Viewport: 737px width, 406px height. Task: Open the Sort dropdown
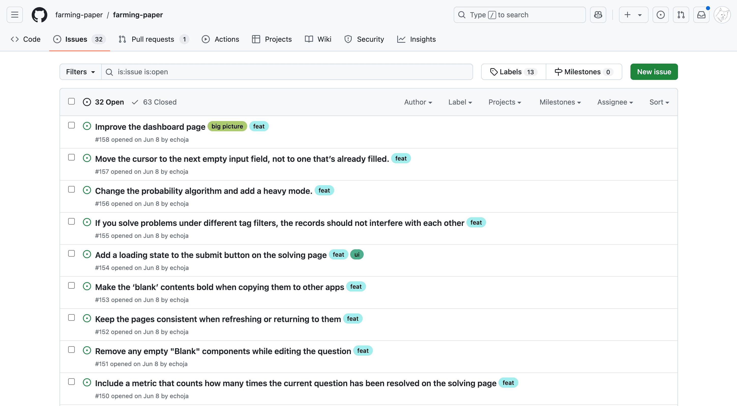point(659,102)
